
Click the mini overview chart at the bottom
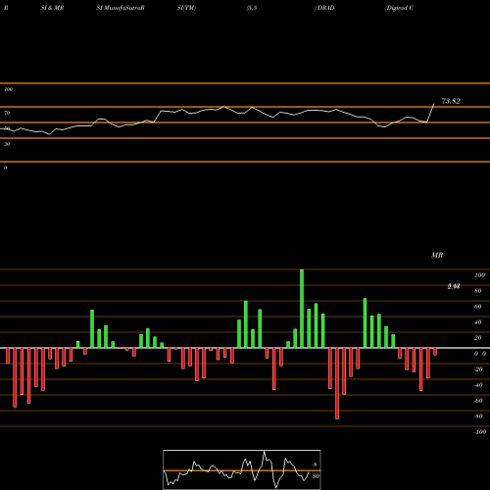tap(242, 469)
